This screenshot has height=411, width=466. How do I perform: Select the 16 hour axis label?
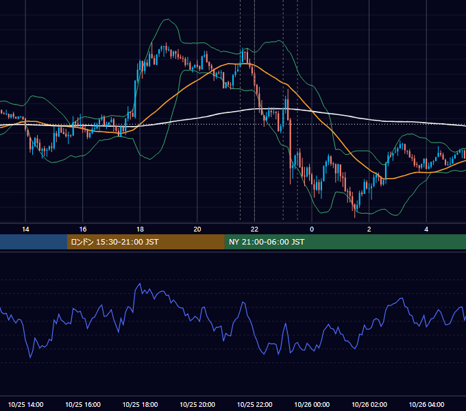[83, 229]
